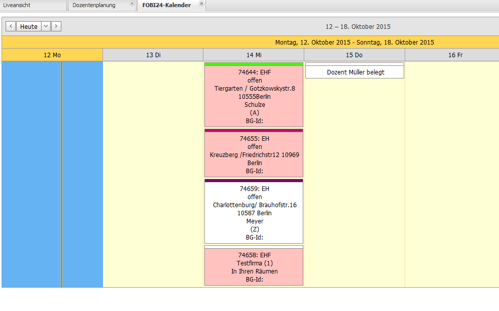The height and width of the screenshot is (311, 499).
Task: Select the 15 Do day header
Action: point(354,55)
